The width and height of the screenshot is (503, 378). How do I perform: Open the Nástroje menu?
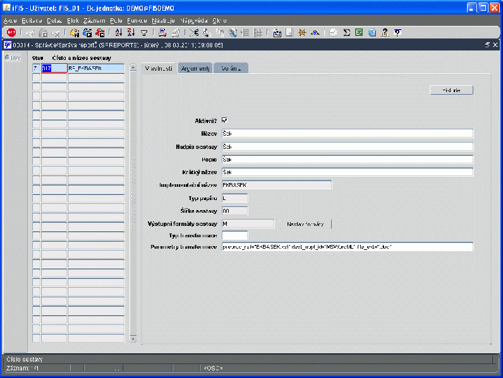tap(163, 21)
